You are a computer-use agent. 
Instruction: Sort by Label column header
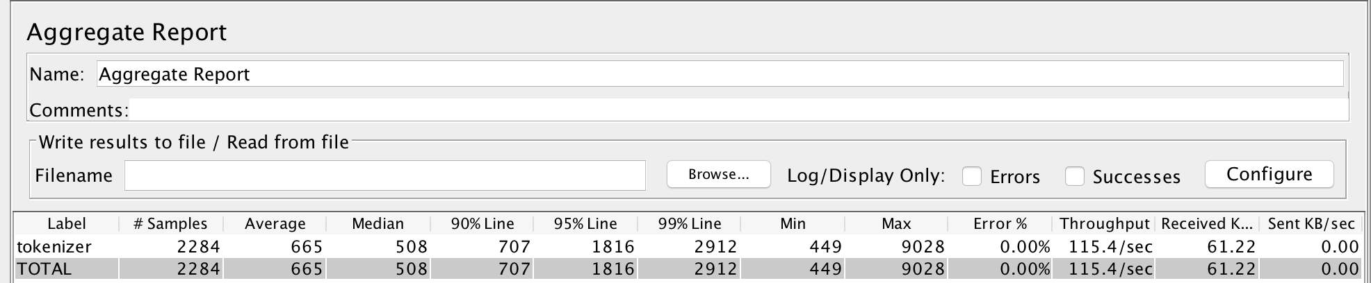click(67, 223)
